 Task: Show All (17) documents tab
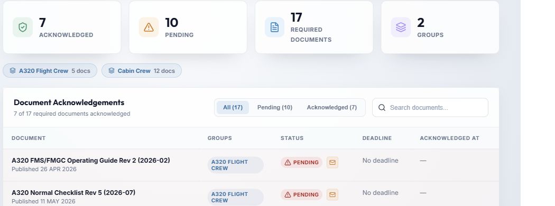tap(233, 107)
